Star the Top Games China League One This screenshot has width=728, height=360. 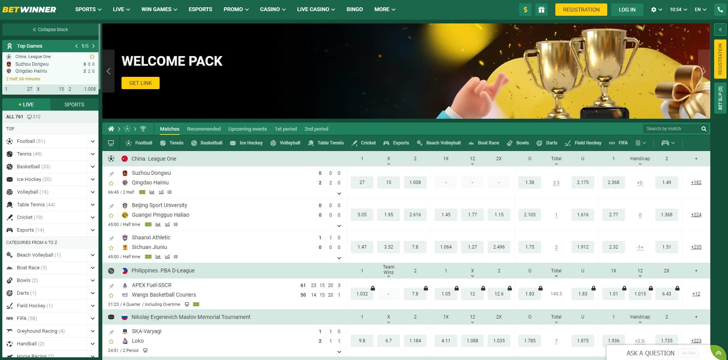pos(92,56)
